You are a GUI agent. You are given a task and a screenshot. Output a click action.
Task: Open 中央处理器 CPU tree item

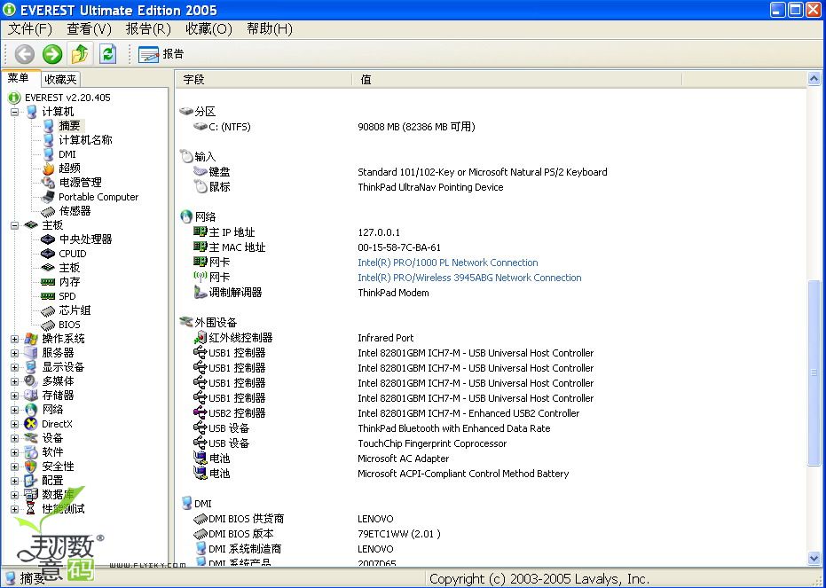click(85, 239)
